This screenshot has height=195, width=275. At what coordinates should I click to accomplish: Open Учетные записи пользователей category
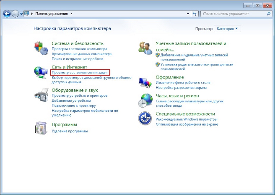[191, 46]
